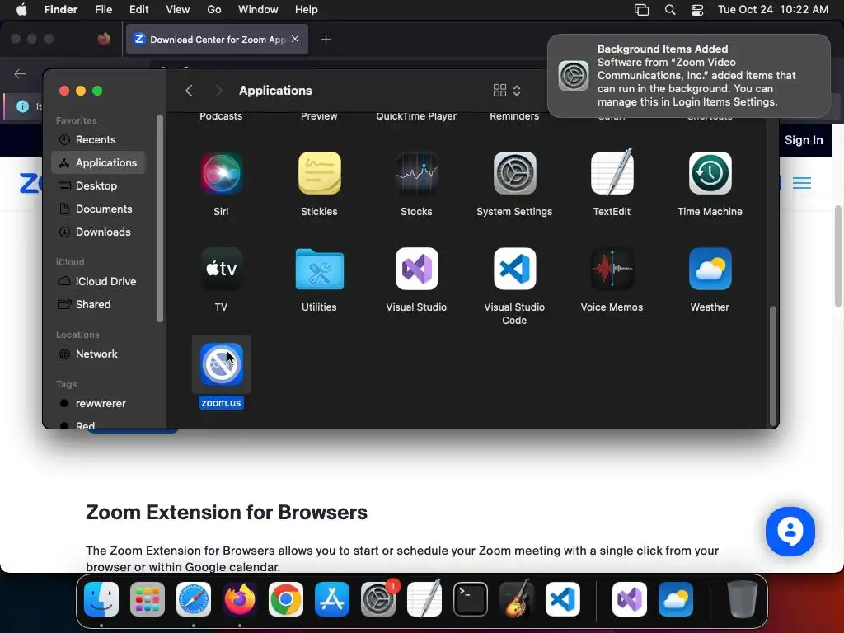Viewport: 844px width, 633px height.
Task: Select the Voice Memos app icon
Action: click(612, 269)
